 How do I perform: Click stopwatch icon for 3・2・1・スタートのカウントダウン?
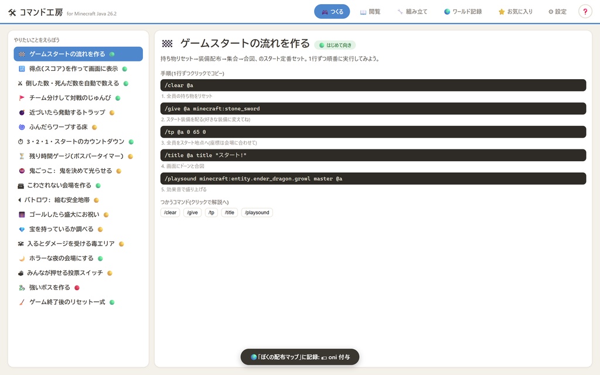pyautogui.click(x=21, y=142)
